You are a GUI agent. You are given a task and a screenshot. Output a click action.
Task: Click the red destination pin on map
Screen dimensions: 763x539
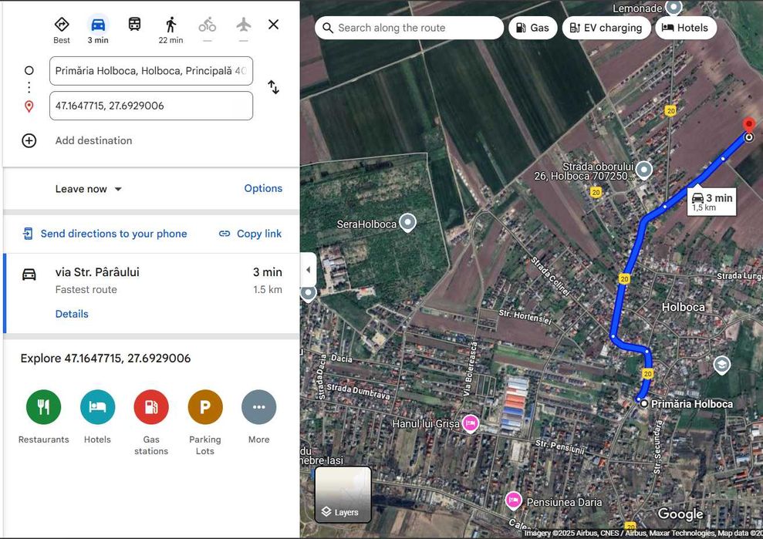point(749,125)
